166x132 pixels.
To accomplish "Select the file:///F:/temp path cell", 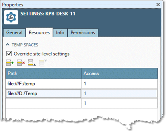I will (x=44, y=84).
